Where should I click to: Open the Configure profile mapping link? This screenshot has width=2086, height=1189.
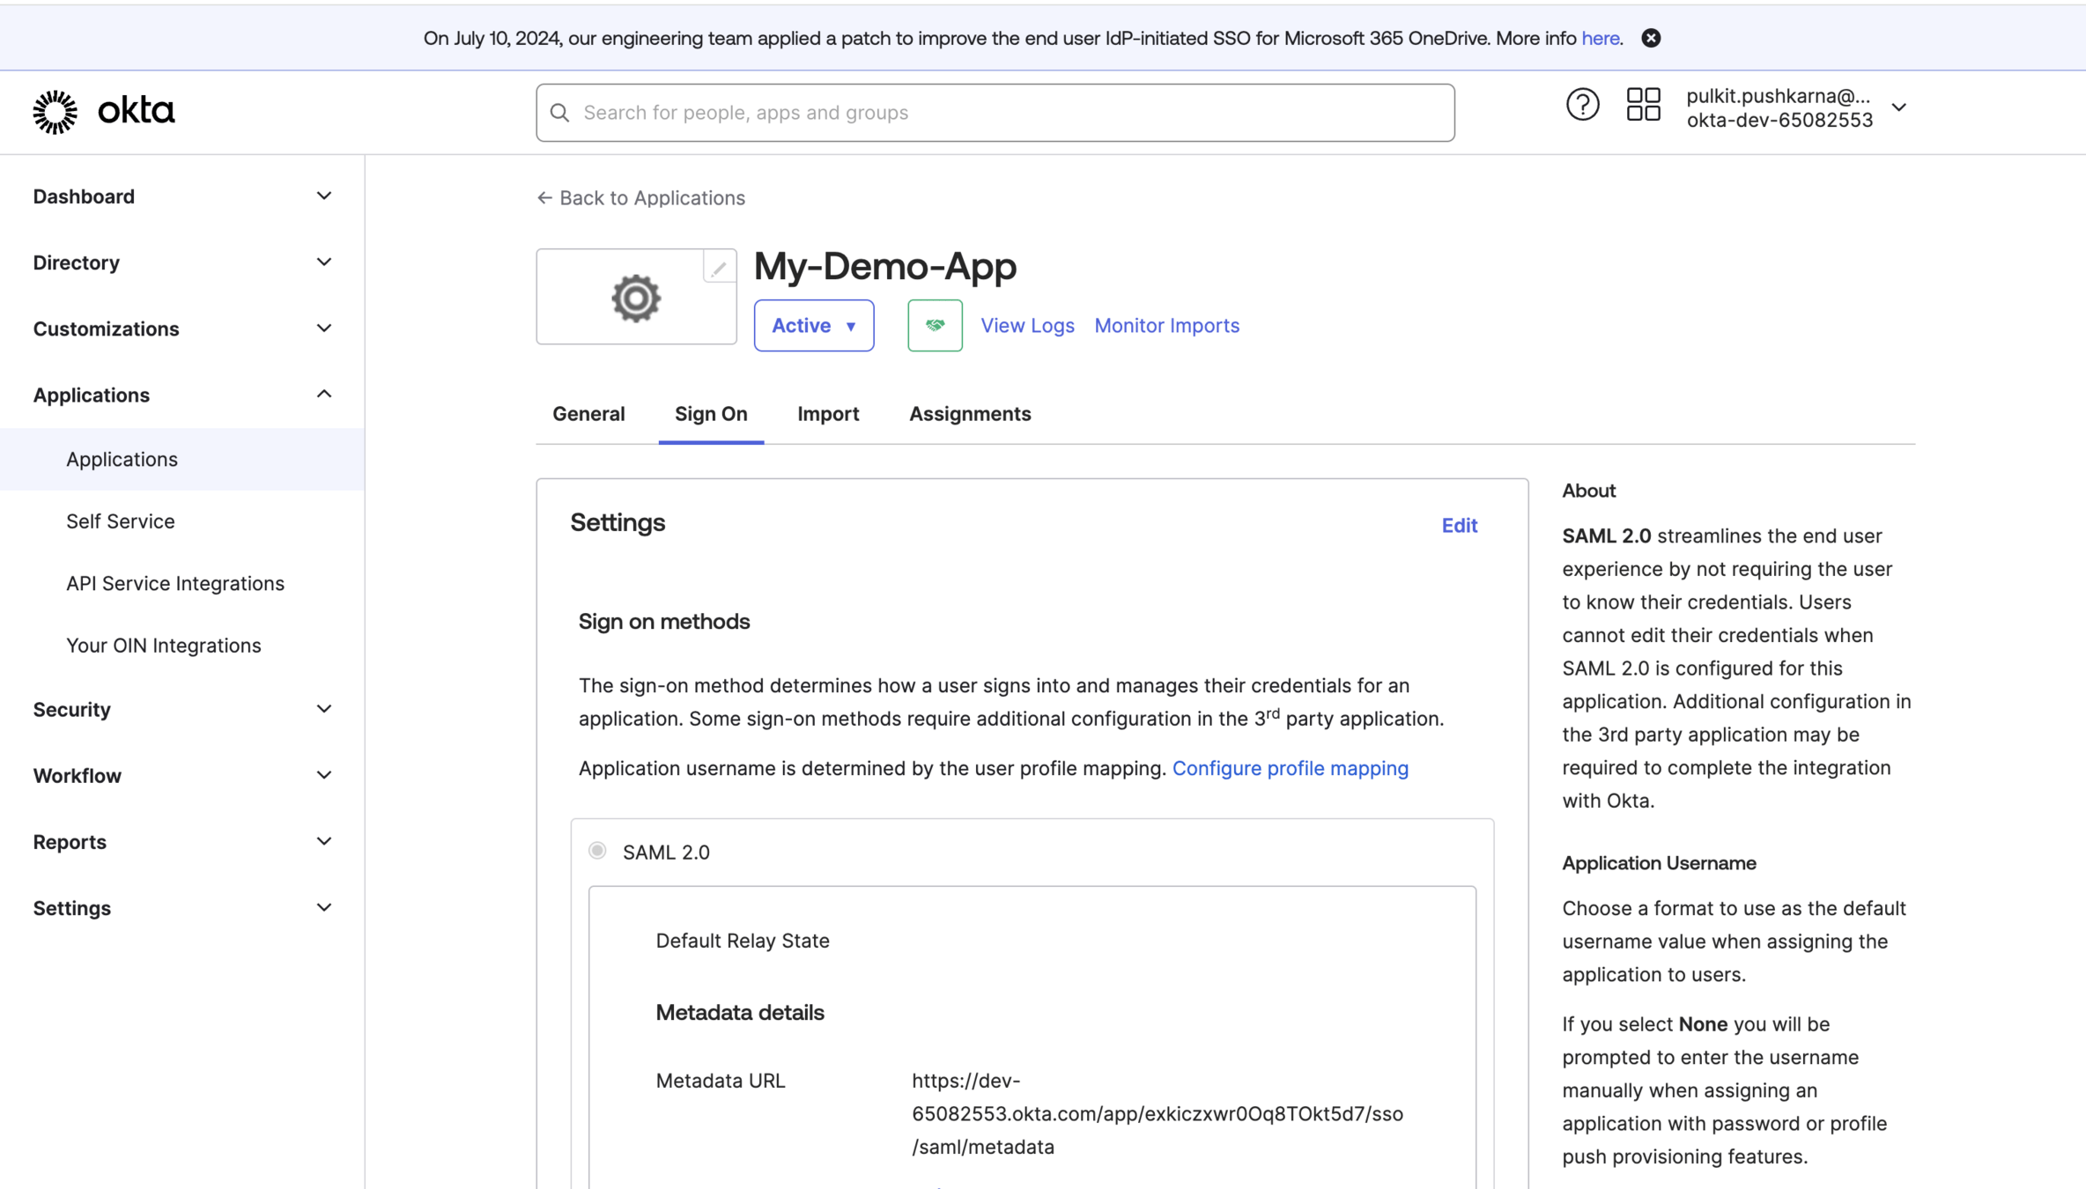[1290, 768]
